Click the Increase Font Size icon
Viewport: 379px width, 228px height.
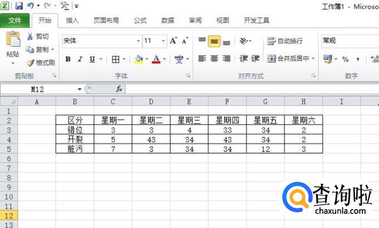tap(173, 41)
